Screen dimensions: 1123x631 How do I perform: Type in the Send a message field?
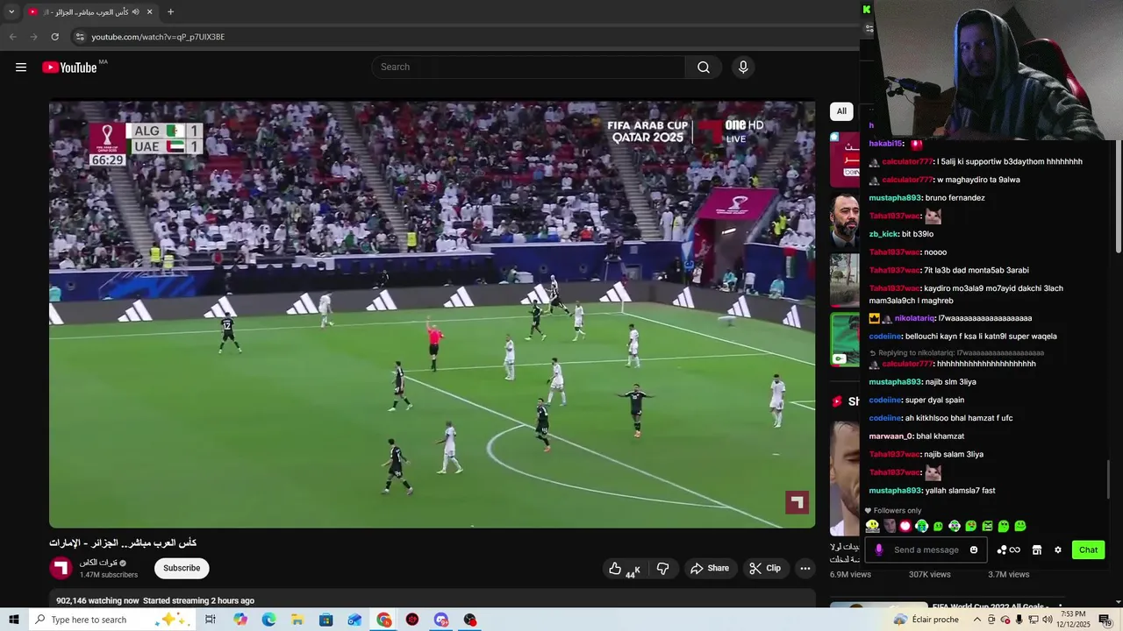(x=926, y=549)
